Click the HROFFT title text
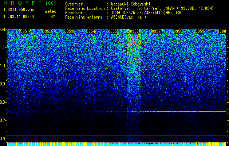 coord(23,3)
